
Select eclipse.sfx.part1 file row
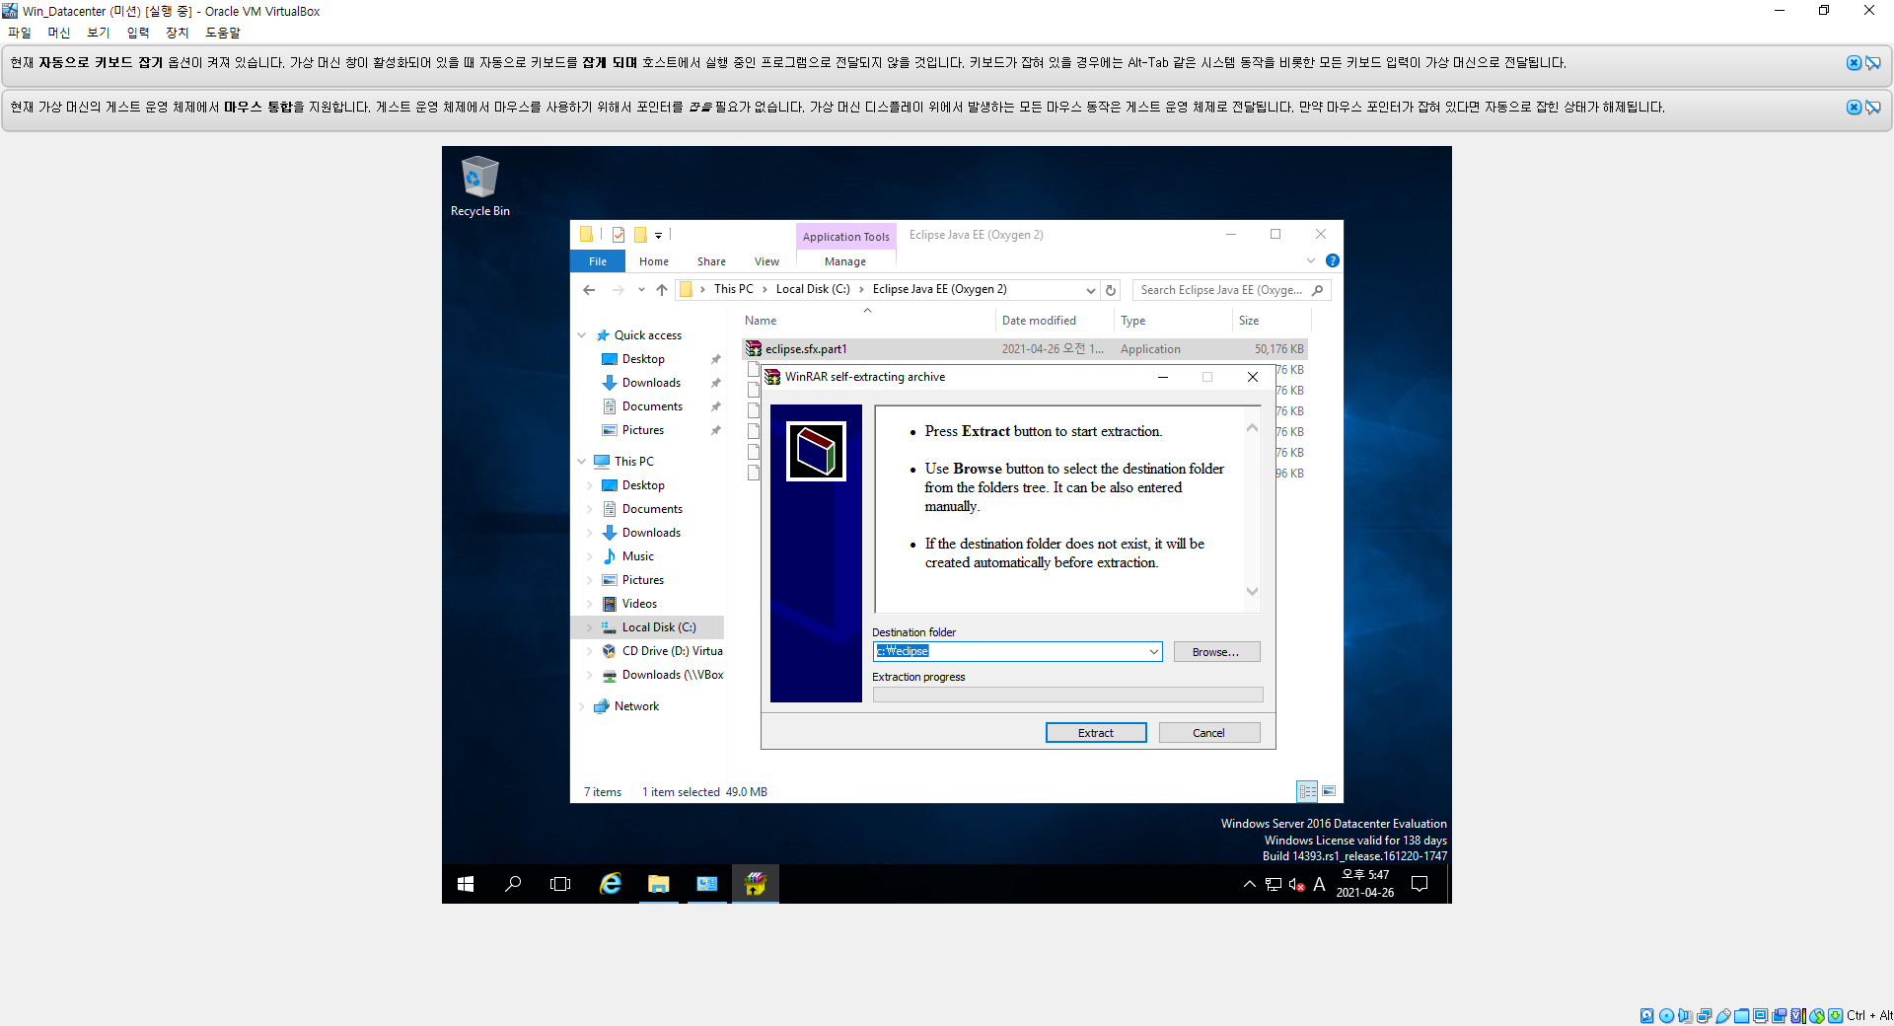tap(1025, 349)
